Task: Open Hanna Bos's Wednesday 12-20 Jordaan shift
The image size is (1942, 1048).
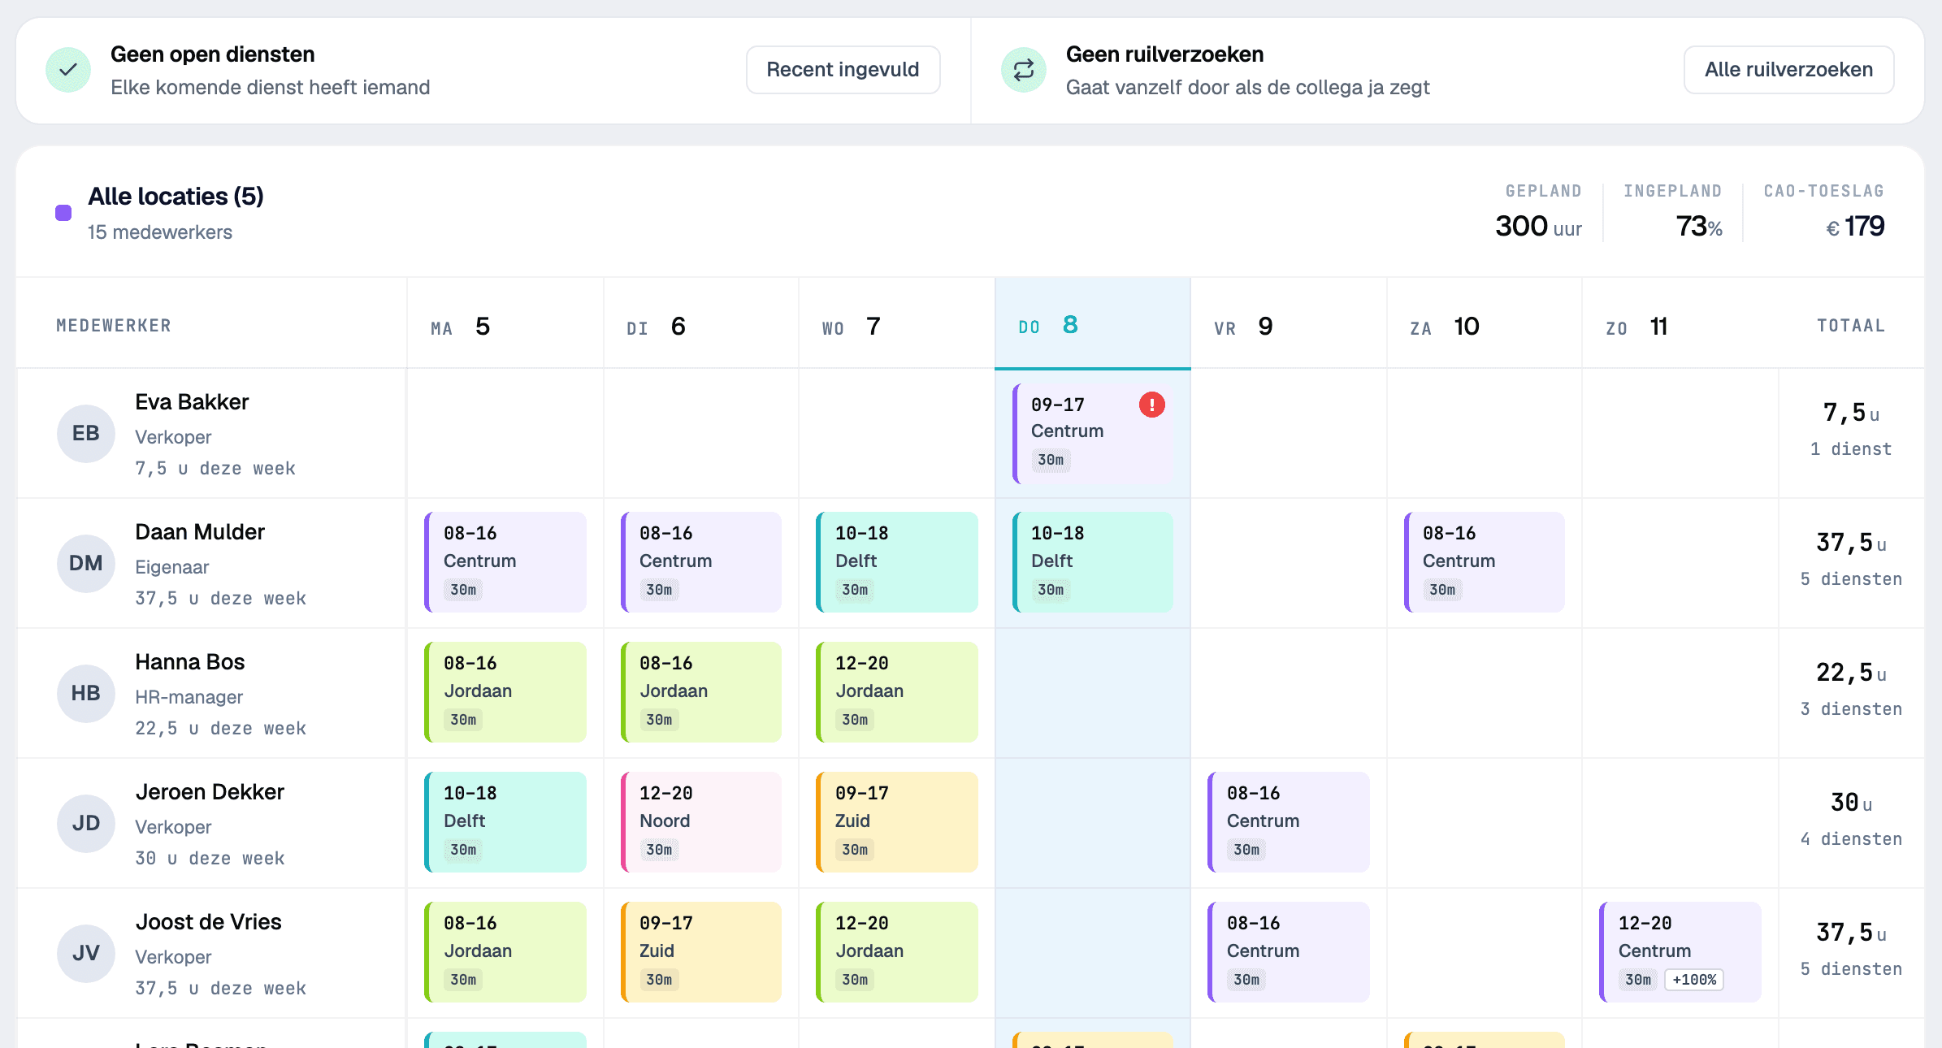Action: click(897, 692)
